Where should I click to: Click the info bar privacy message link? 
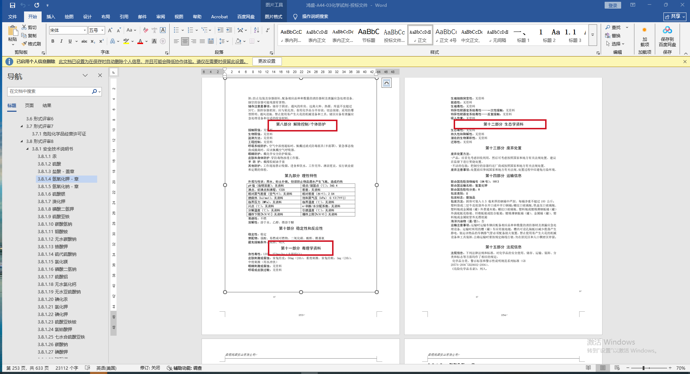(153, 62)
